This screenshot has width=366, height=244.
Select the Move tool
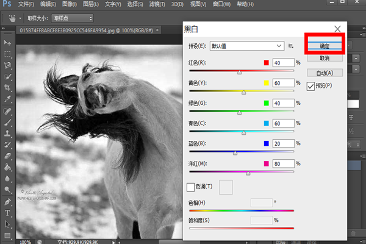pos(7,43)
